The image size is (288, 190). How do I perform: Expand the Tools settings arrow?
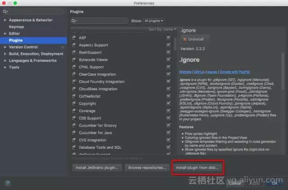click(5, 68)
